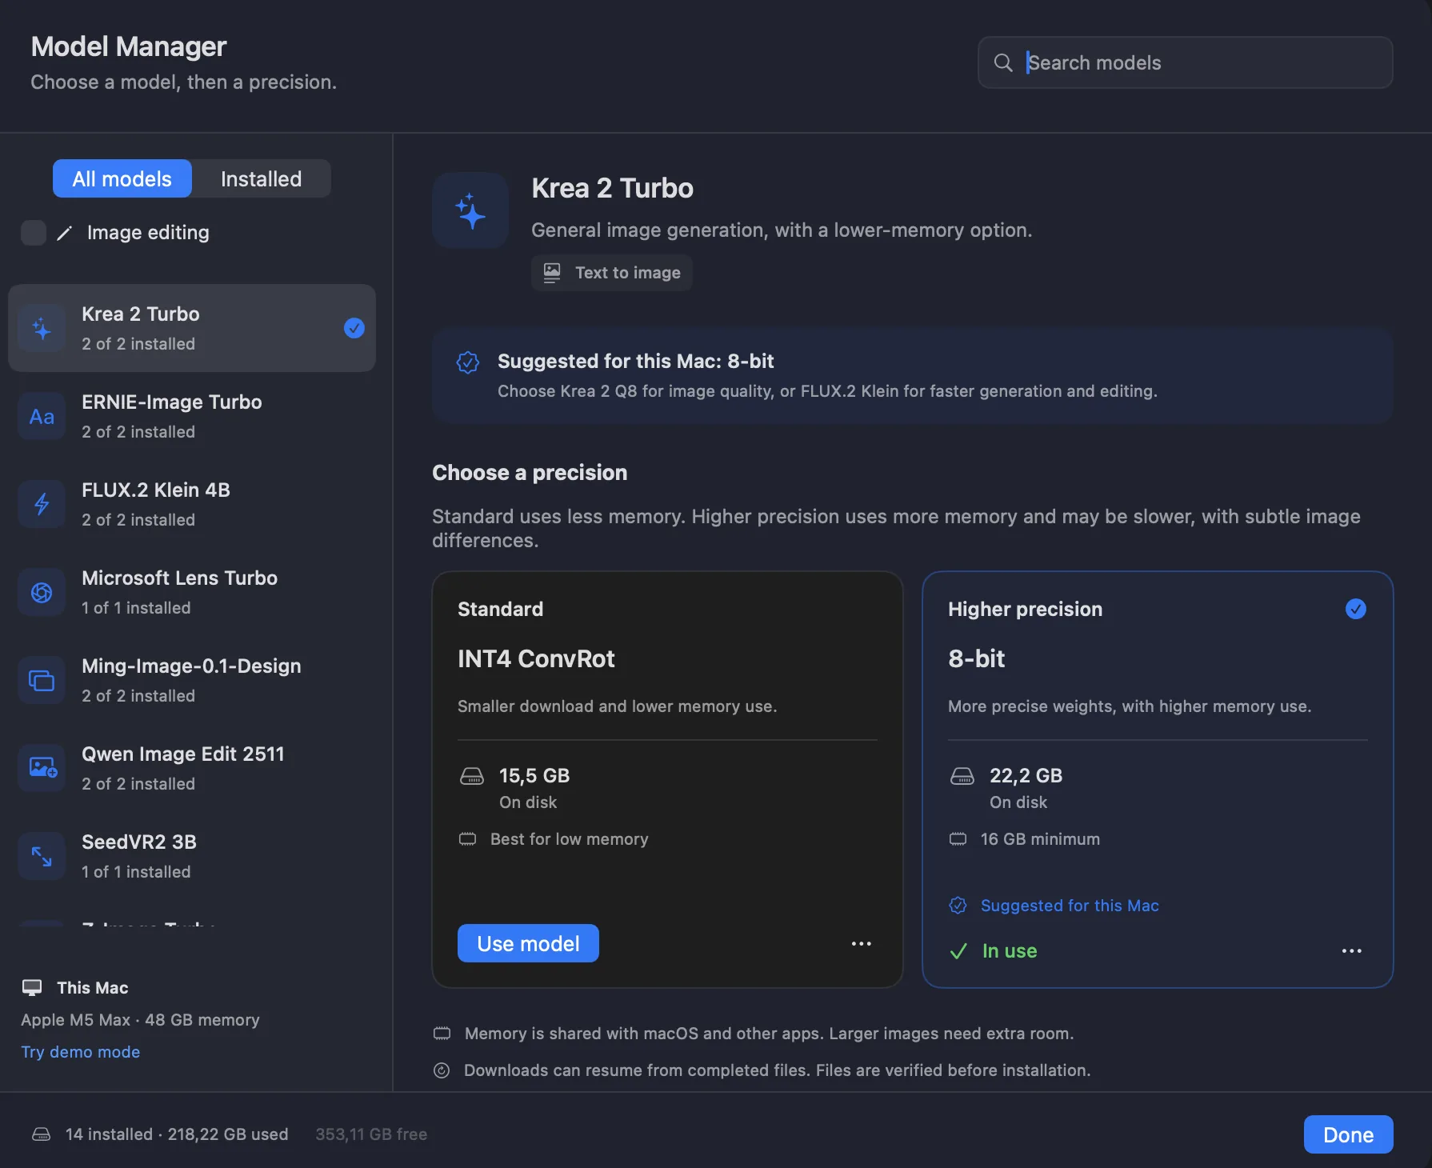Image resolution: width=1432 pixels, height=1168 pixels.
Task: Click the Qwen Image Edit 2511 picture icon
Action: 42,768
